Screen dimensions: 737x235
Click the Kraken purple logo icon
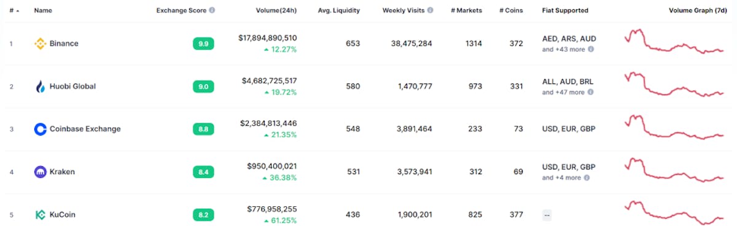coord(40,172)
